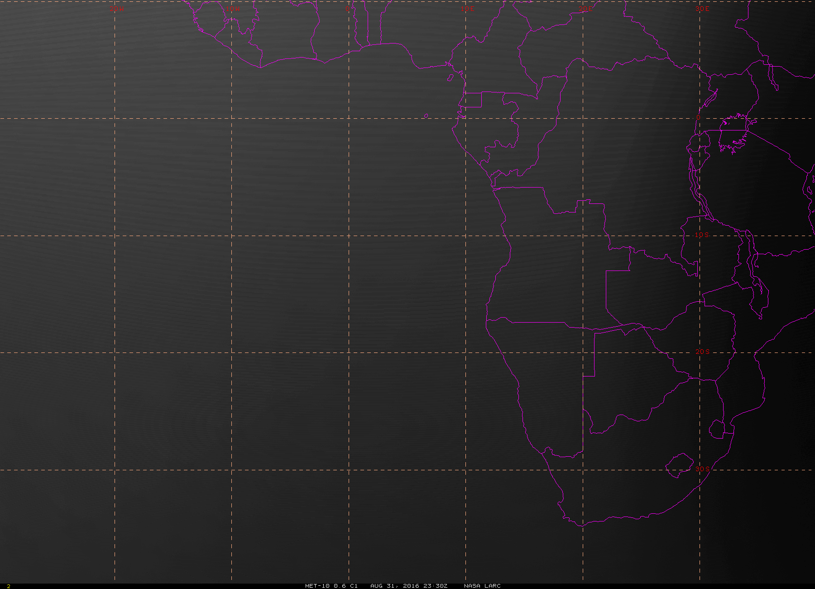Click the '10 W' longitude label
Image resolution: width=815 pixels, height=589 pixels.
click(x=233, y=9)
